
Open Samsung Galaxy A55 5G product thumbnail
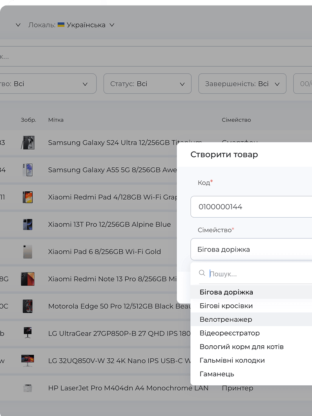[27, 170]
